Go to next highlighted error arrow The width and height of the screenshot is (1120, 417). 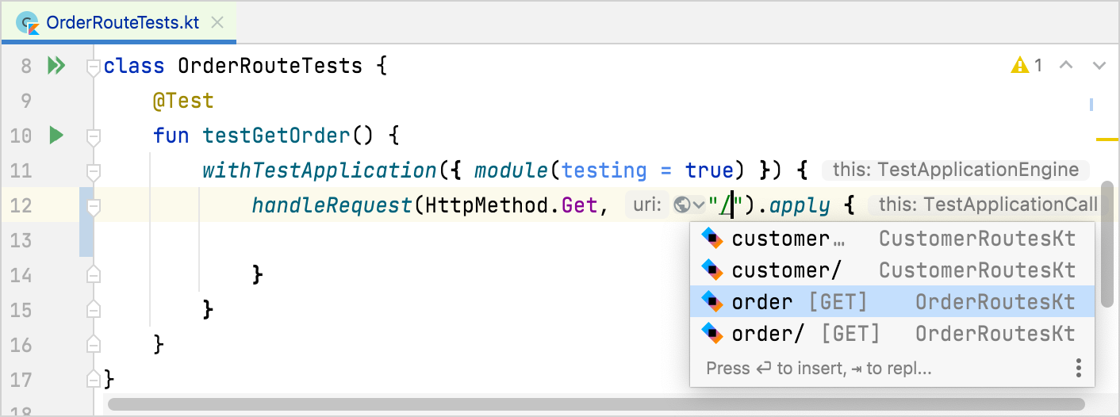(x=1099, y=65)
